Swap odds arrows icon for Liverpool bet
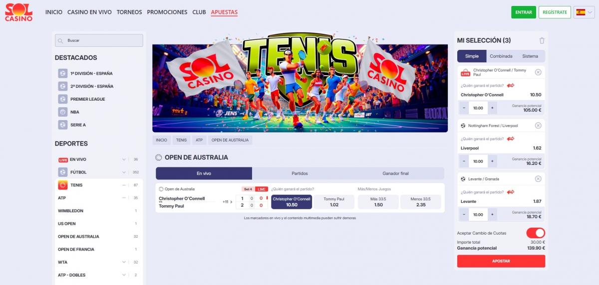 coord(510,139)
